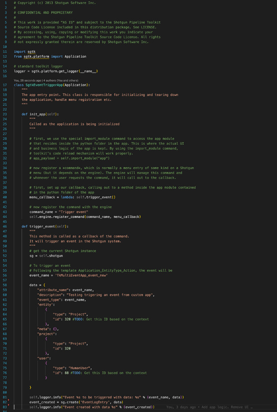Click the Copyright 2013 Shotgun Software comment
The height and width of the screenshot is (412, 277).
(x=55, y=3)
